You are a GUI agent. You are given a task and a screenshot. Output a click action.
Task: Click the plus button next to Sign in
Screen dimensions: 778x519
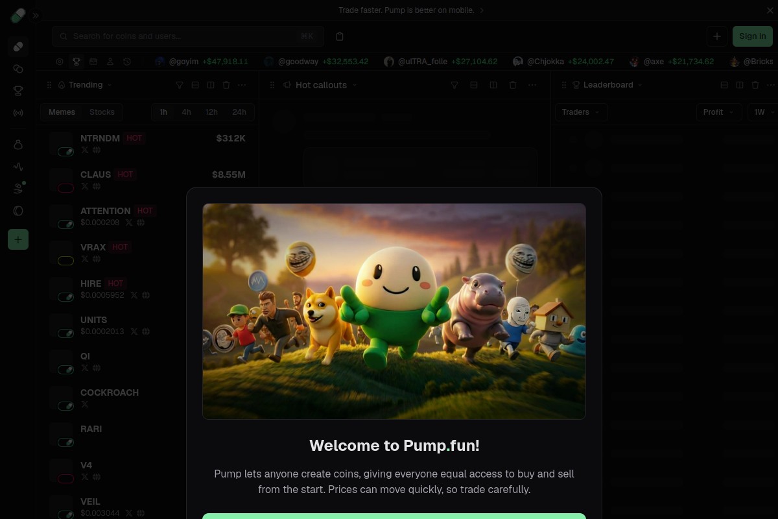click(x=716, y=36)
